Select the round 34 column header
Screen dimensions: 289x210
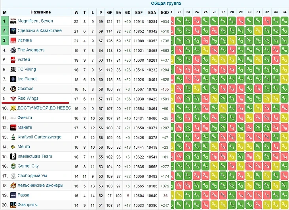pos(285,12)
